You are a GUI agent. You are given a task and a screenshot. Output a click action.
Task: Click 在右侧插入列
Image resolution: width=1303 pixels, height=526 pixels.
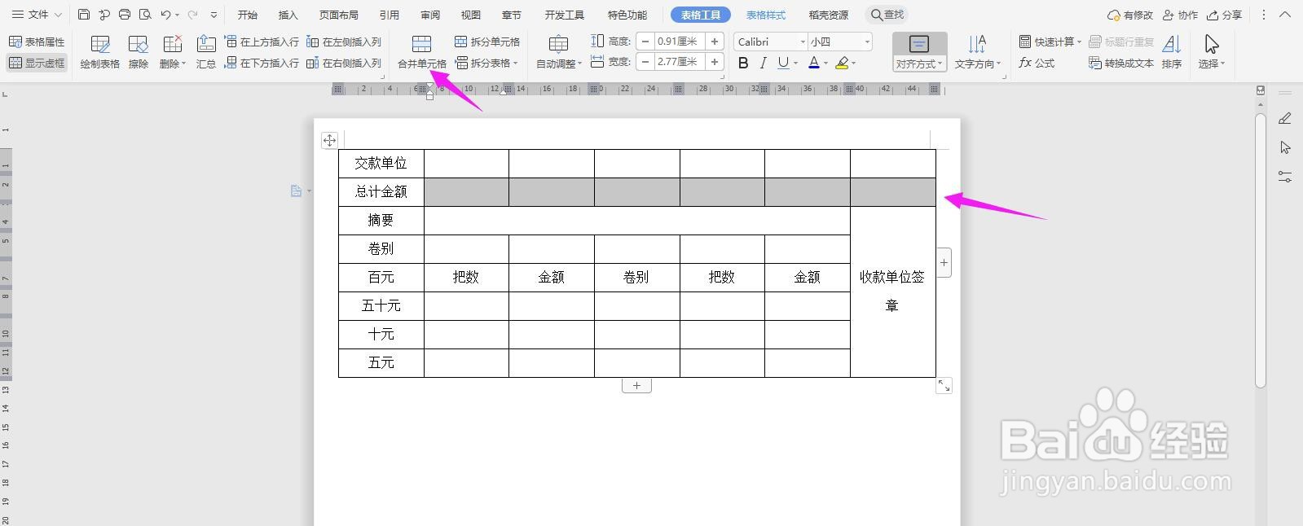click(344, 63)
